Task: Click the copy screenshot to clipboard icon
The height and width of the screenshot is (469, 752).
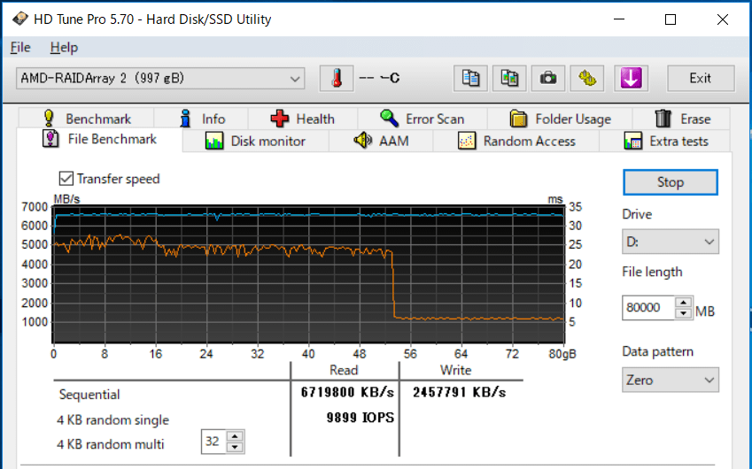Action: click(509, 78)
